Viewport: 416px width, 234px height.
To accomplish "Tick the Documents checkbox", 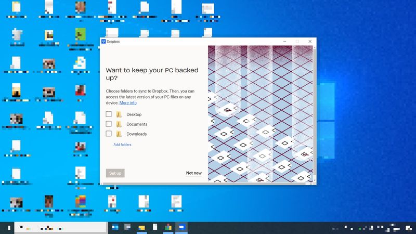I will click(x=109, y=124).
